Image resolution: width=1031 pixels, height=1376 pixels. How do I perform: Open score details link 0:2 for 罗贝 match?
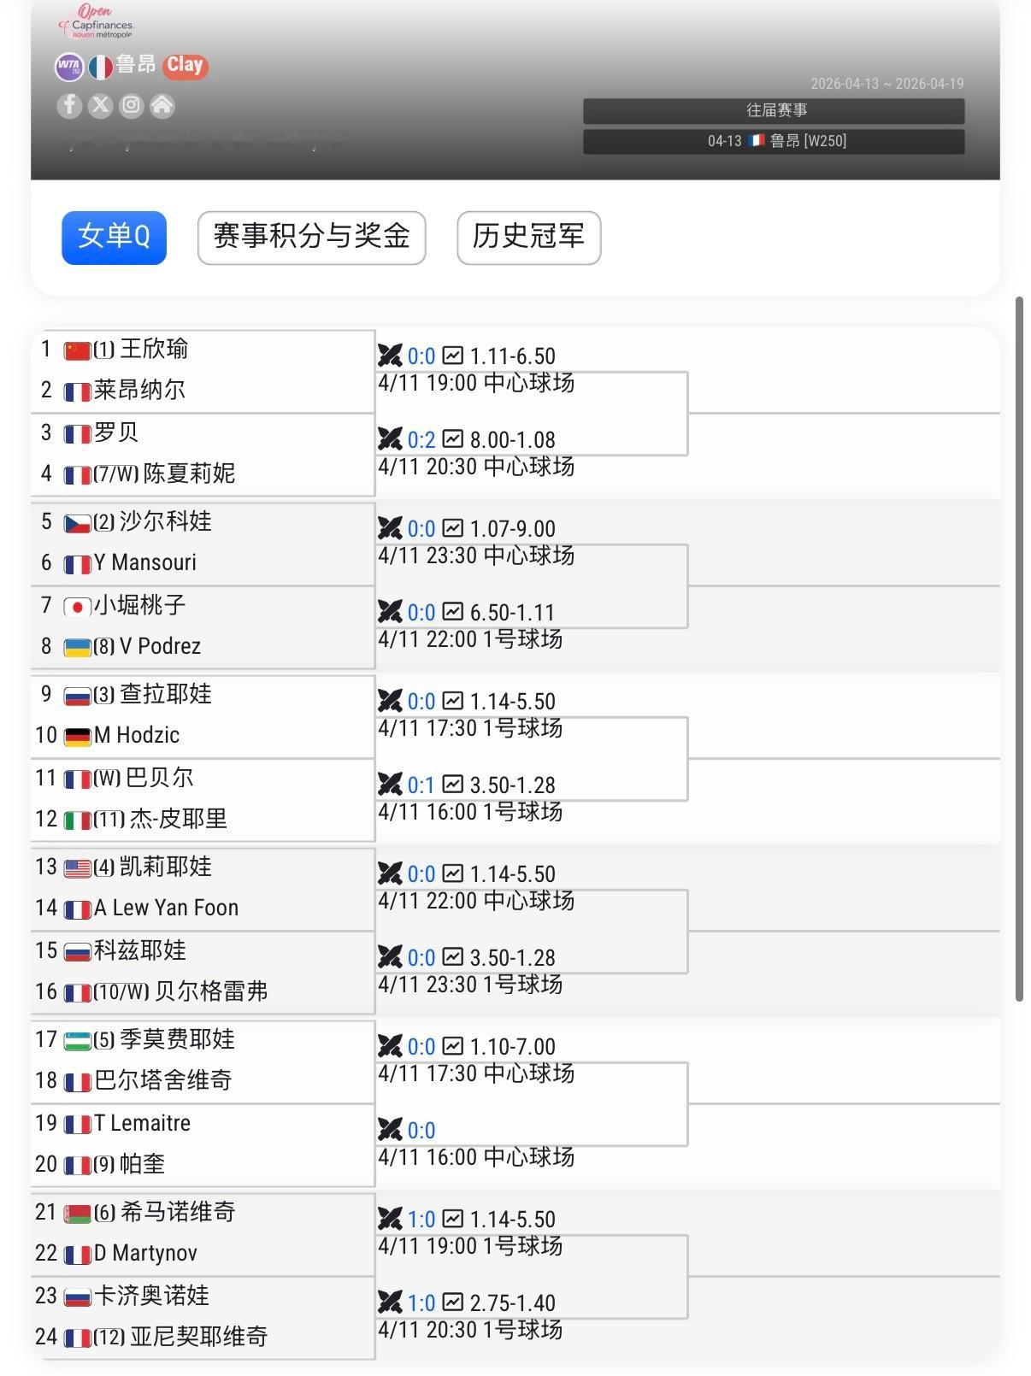[421, 439]
